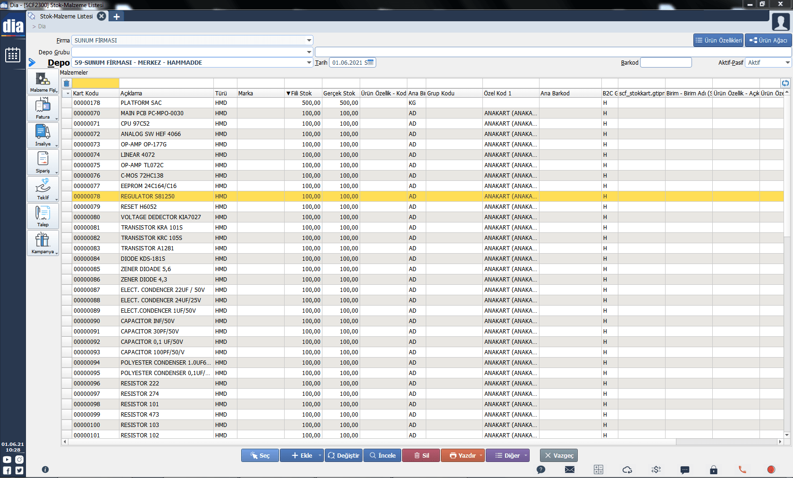The image size is (793, 478).
Task: Select row MAIN PCB PC-MPO-0030
Action: point(422,113)
